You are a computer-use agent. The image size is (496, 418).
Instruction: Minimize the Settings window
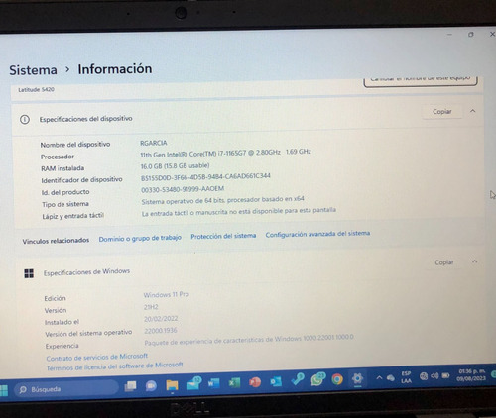click(x=449, y=35)
